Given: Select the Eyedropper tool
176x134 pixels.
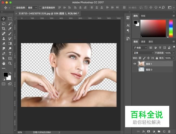Looking at the screenshot, I should (x=10, y=29).
